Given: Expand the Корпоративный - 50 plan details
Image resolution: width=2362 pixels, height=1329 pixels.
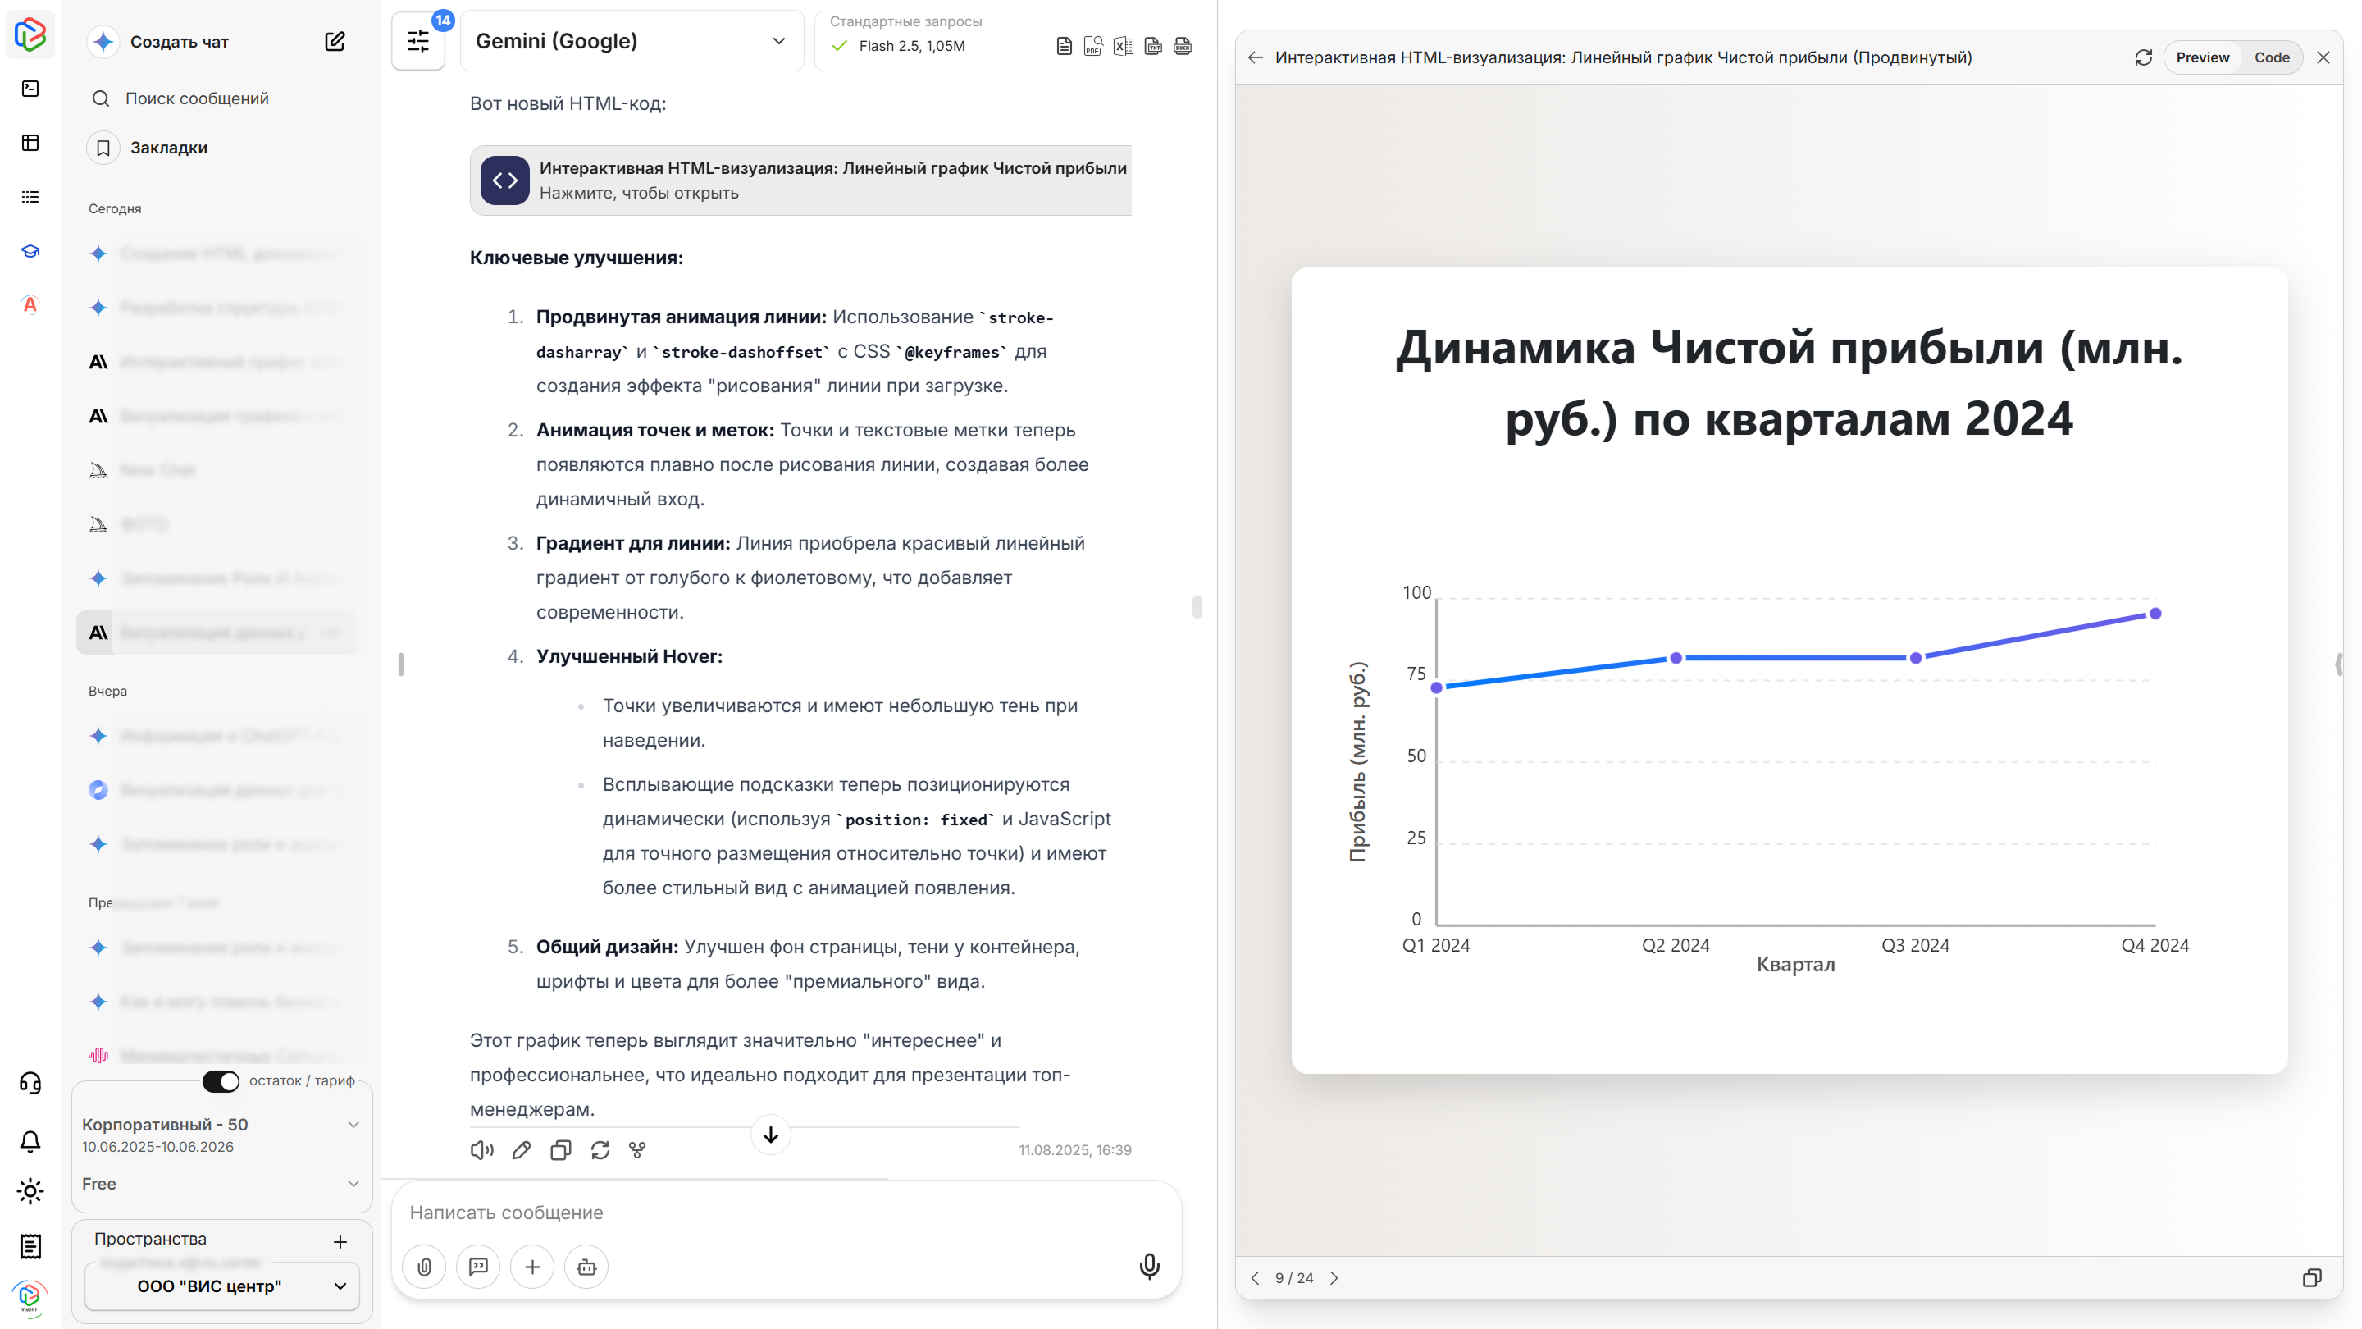Looking at the screenshot, I should 354,1125.
